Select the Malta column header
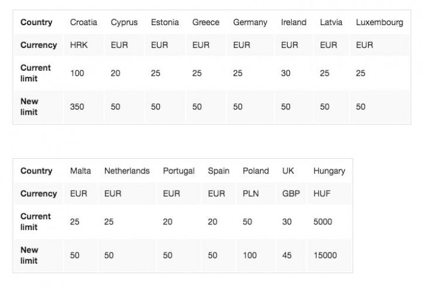422x290 pixels. tap(80, 171)
